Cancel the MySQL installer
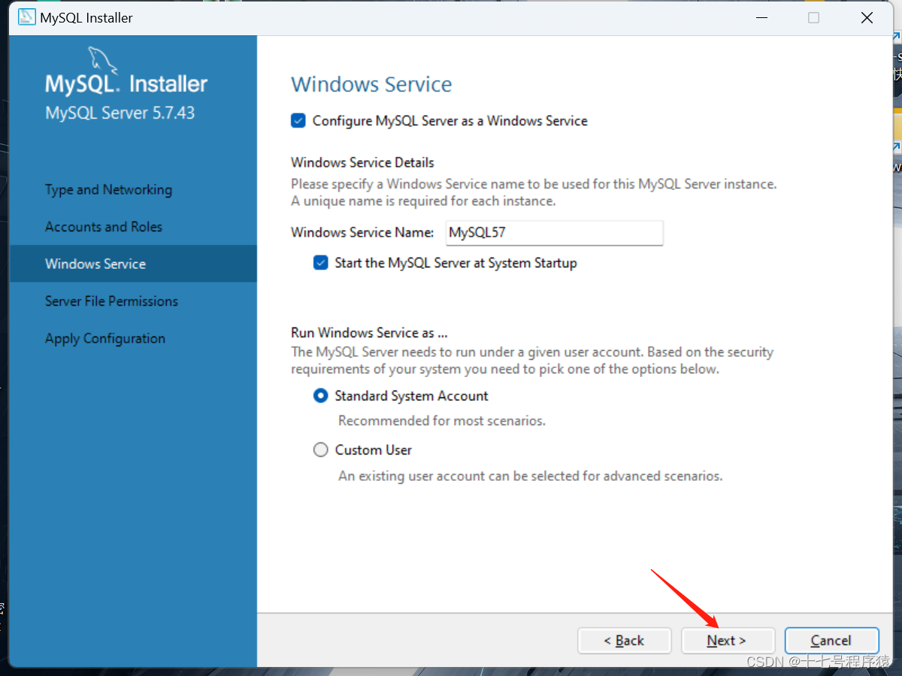The image size is (902, 676). [831, 641]
